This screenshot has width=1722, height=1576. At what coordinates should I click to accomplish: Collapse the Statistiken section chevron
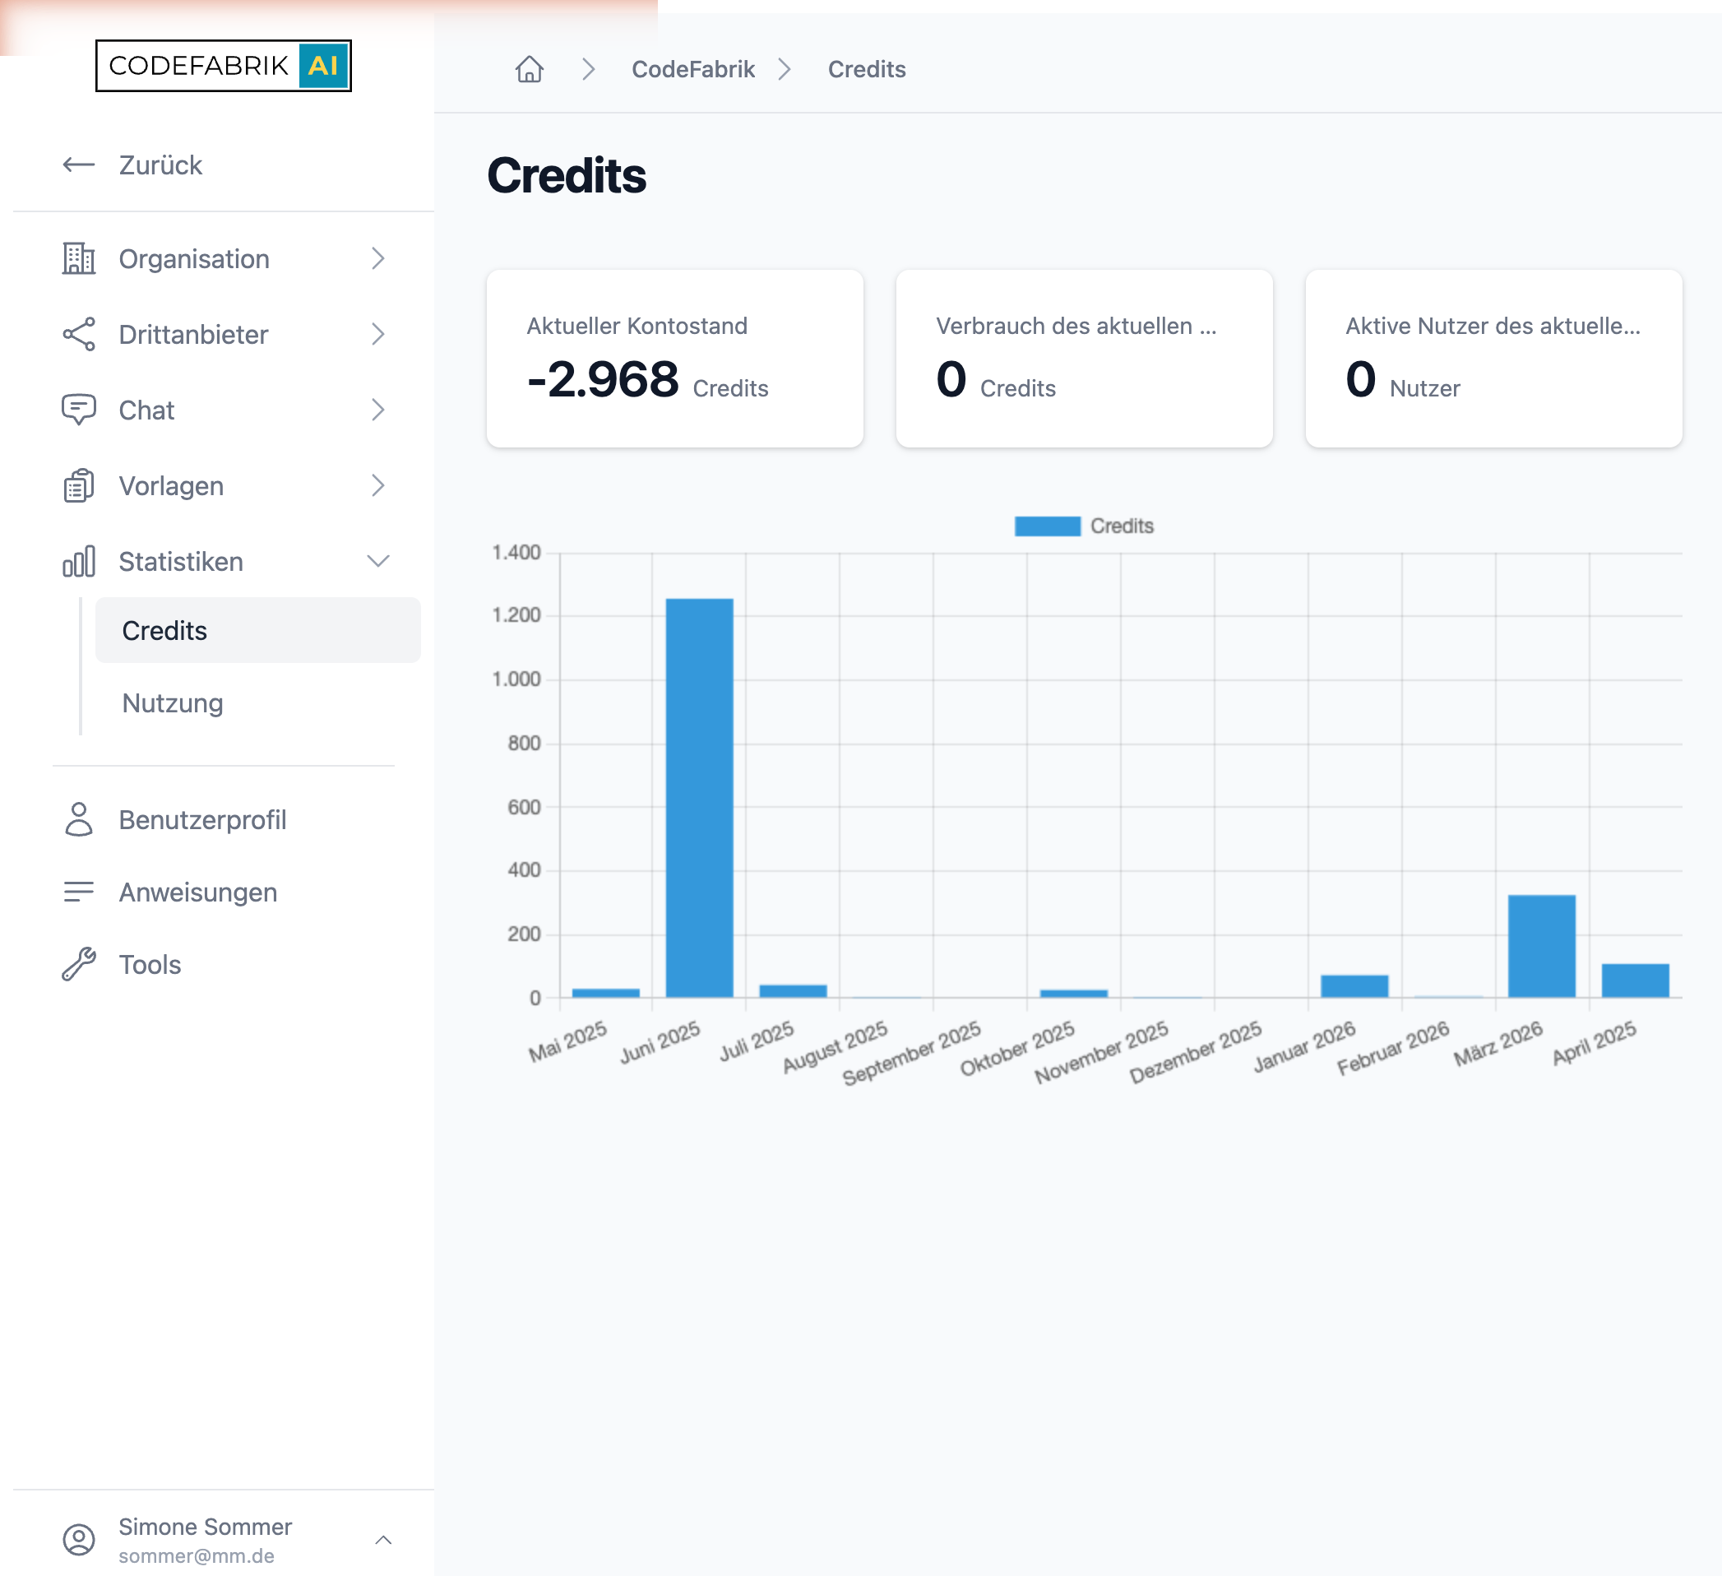pyautogui.click(x=378, y=561)
